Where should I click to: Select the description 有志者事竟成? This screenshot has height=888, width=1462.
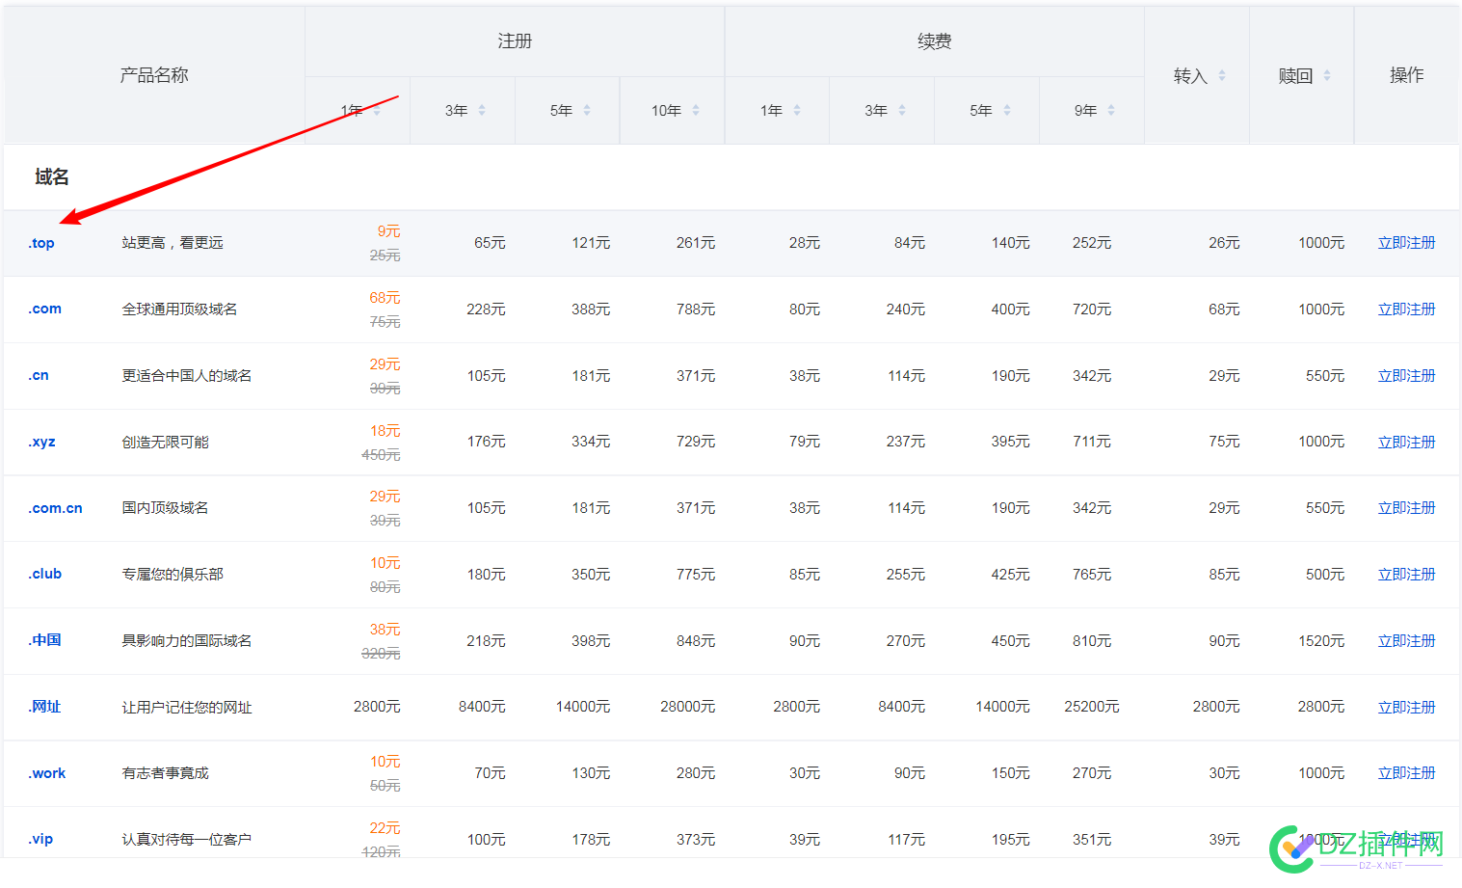[x=165, y=773]
